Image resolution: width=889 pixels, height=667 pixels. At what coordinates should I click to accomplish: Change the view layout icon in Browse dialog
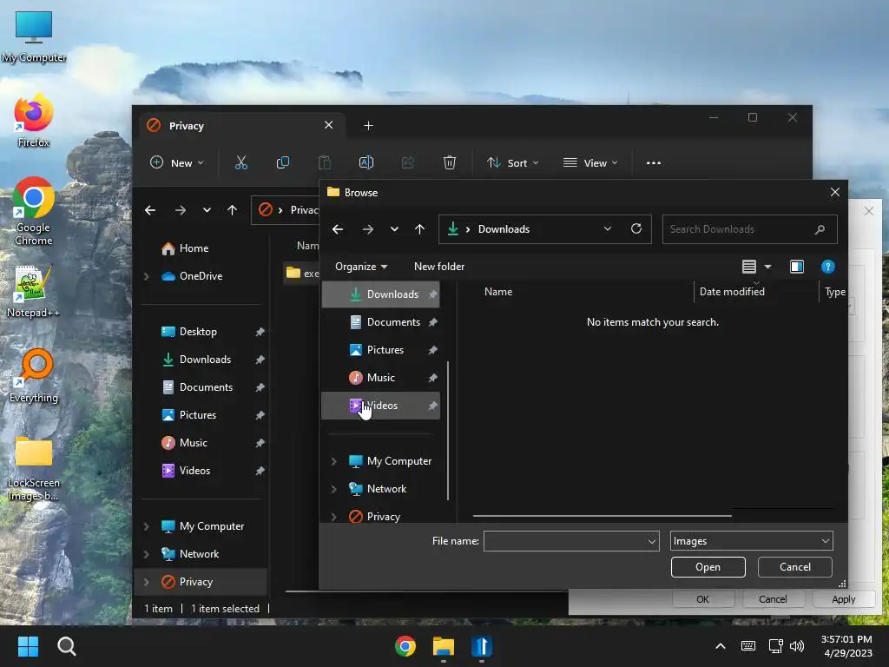tap(749, 267)
